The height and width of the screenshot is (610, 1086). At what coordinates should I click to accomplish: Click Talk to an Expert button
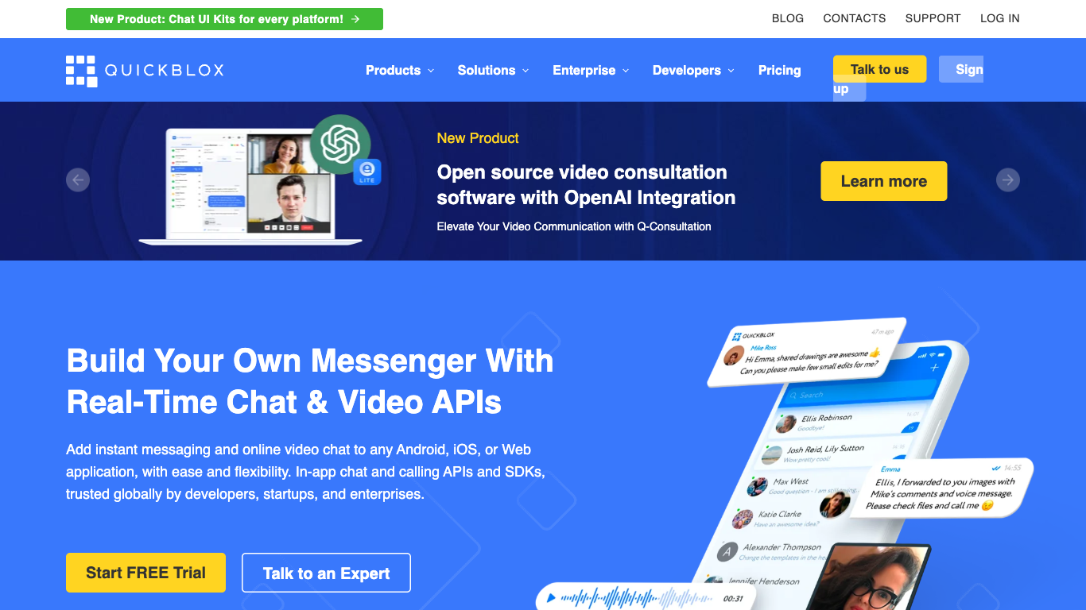click(326, 573)
